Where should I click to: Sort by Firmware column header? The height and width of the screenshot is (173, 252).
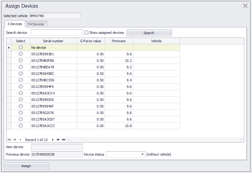tap(119, 41)
